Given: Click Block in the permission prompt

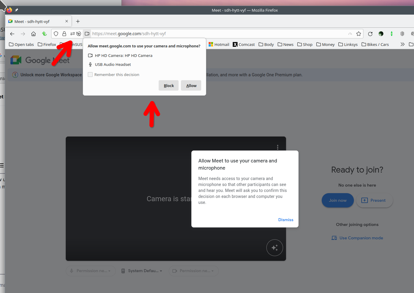Looking at the screenshot, I should point(169,86).
